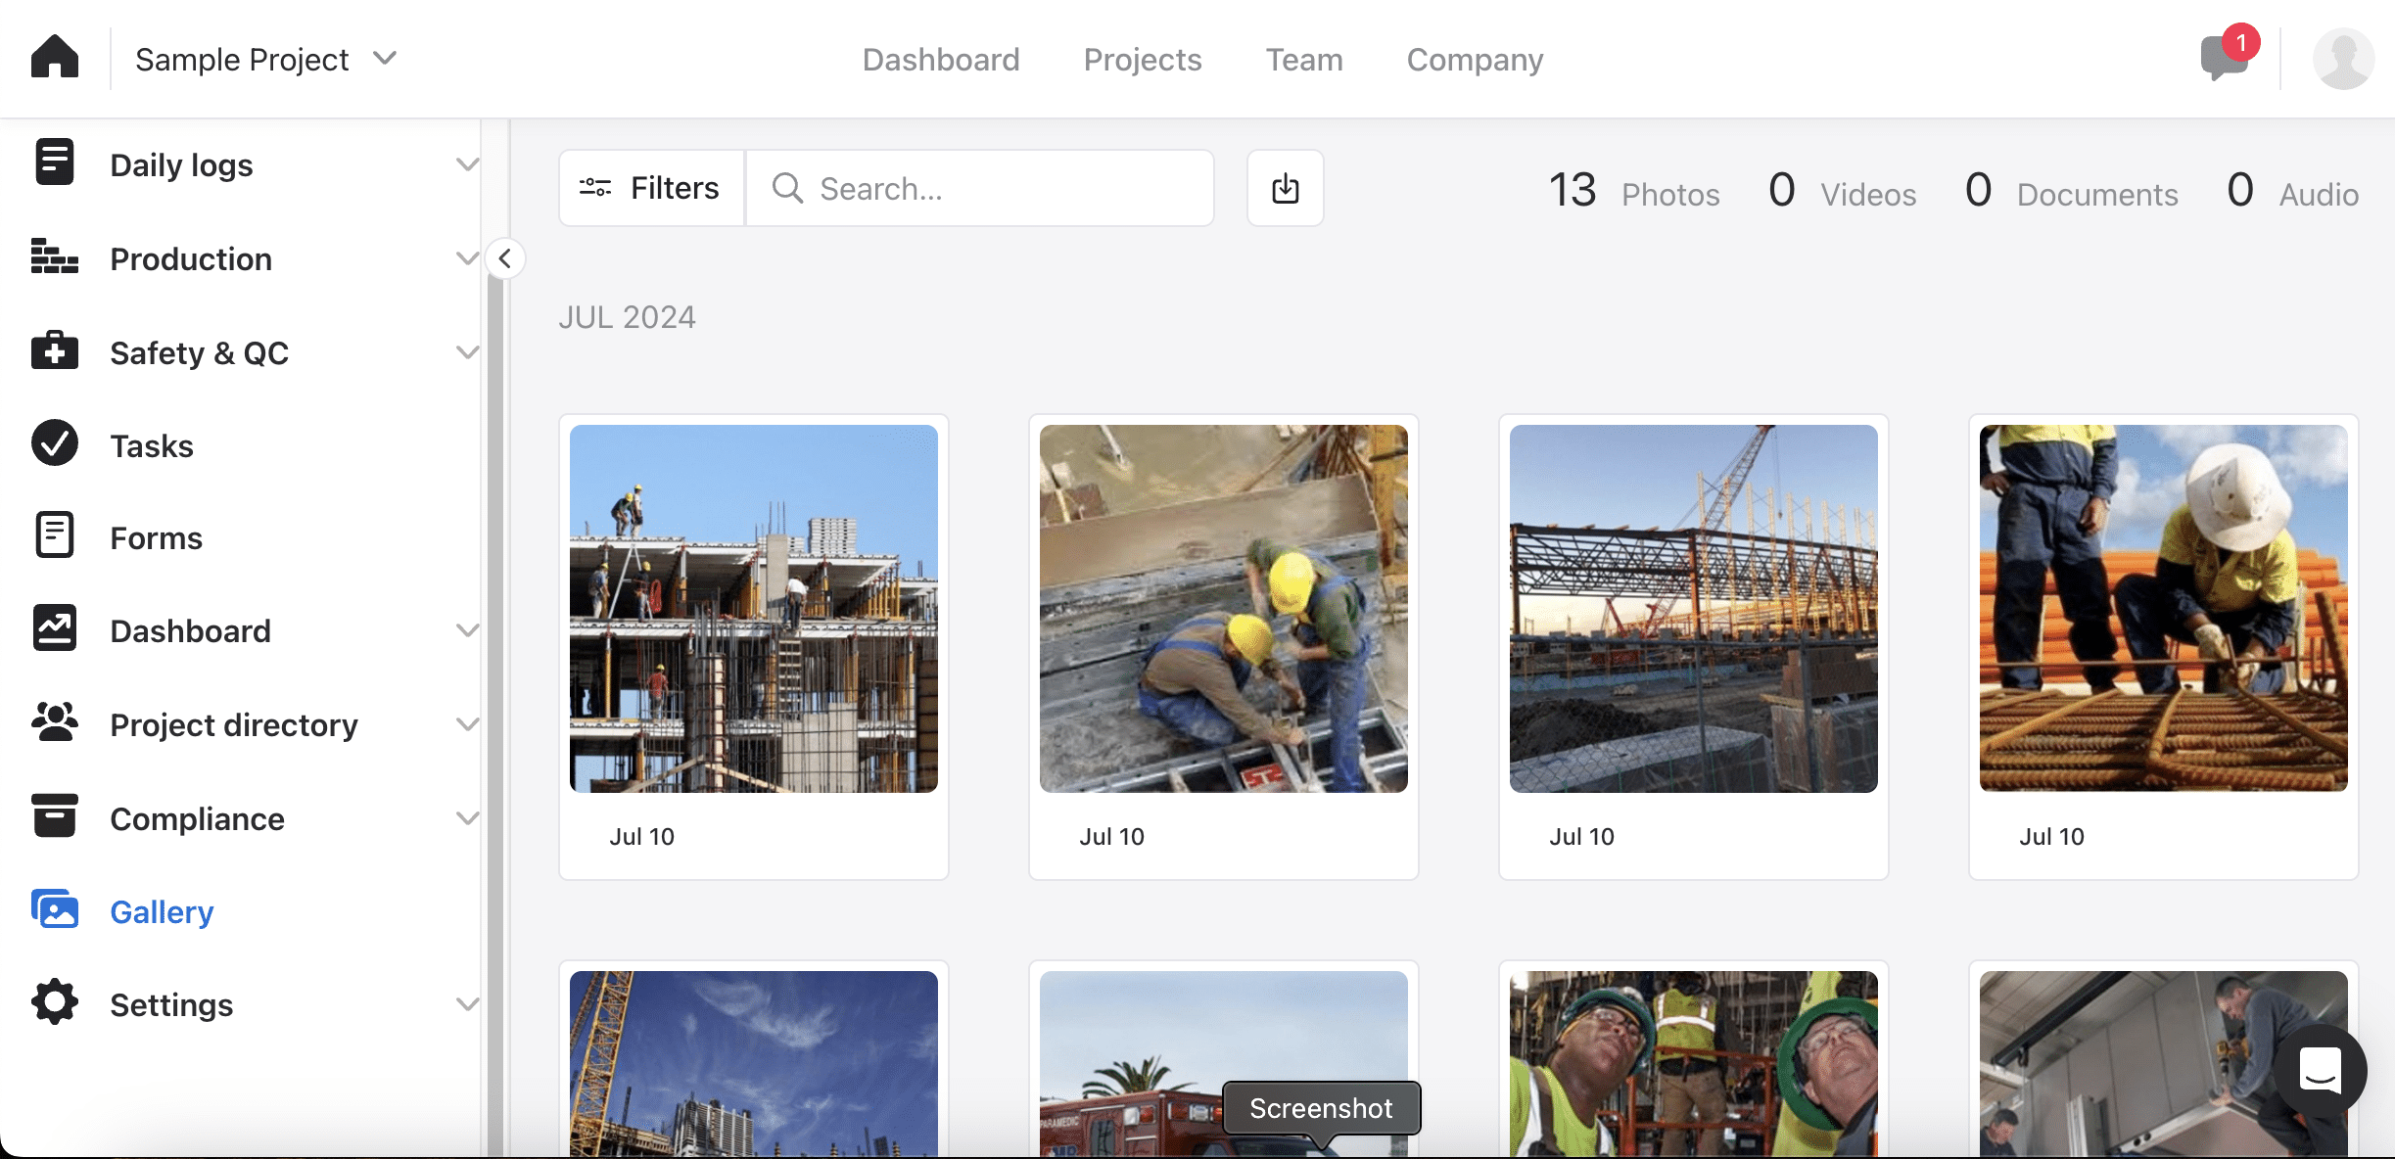Click the Production bricks icon

click(55, 256)
